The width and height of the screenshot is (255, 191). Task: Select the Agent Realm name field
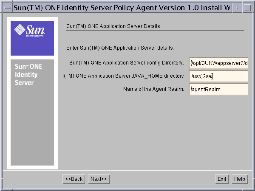[218, 89]
